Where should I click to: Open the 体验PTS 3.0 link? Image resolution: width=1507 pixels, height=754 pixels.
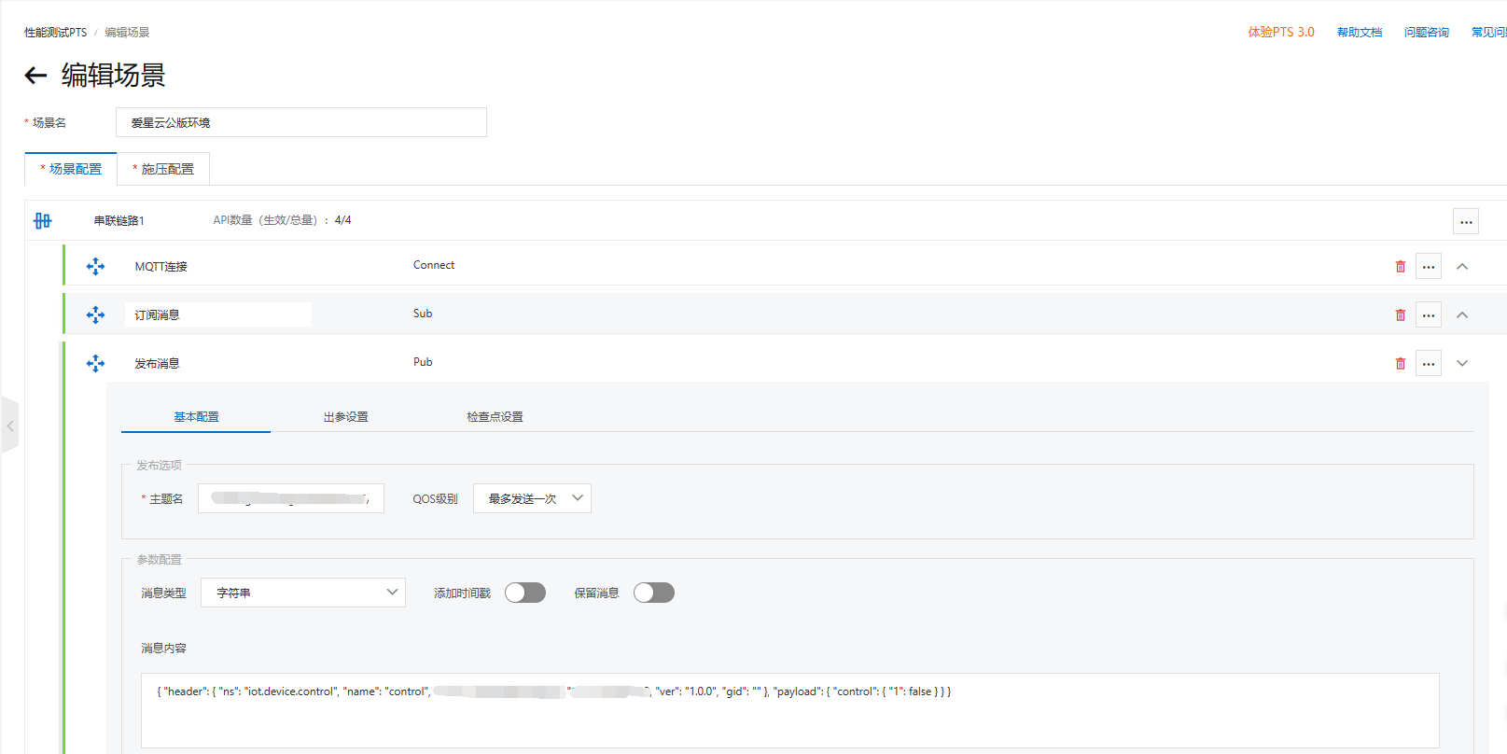(x=1281, y=33)
